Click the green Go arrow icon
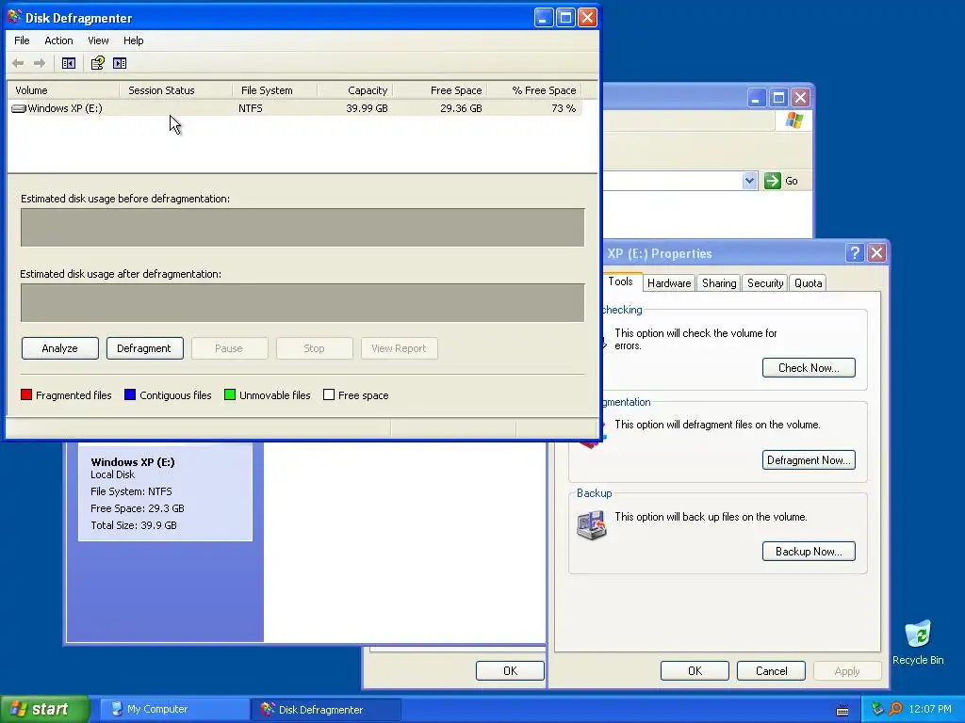The image size is (965, 723). [x=772, y=181]
